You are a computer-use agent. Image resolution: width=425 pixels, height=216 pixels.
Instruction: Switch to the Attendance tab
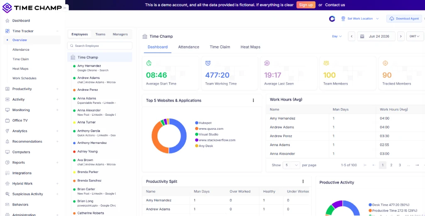[x=189, y=47]
